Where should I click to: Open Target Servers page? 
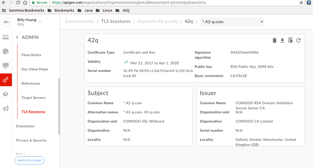34,98
